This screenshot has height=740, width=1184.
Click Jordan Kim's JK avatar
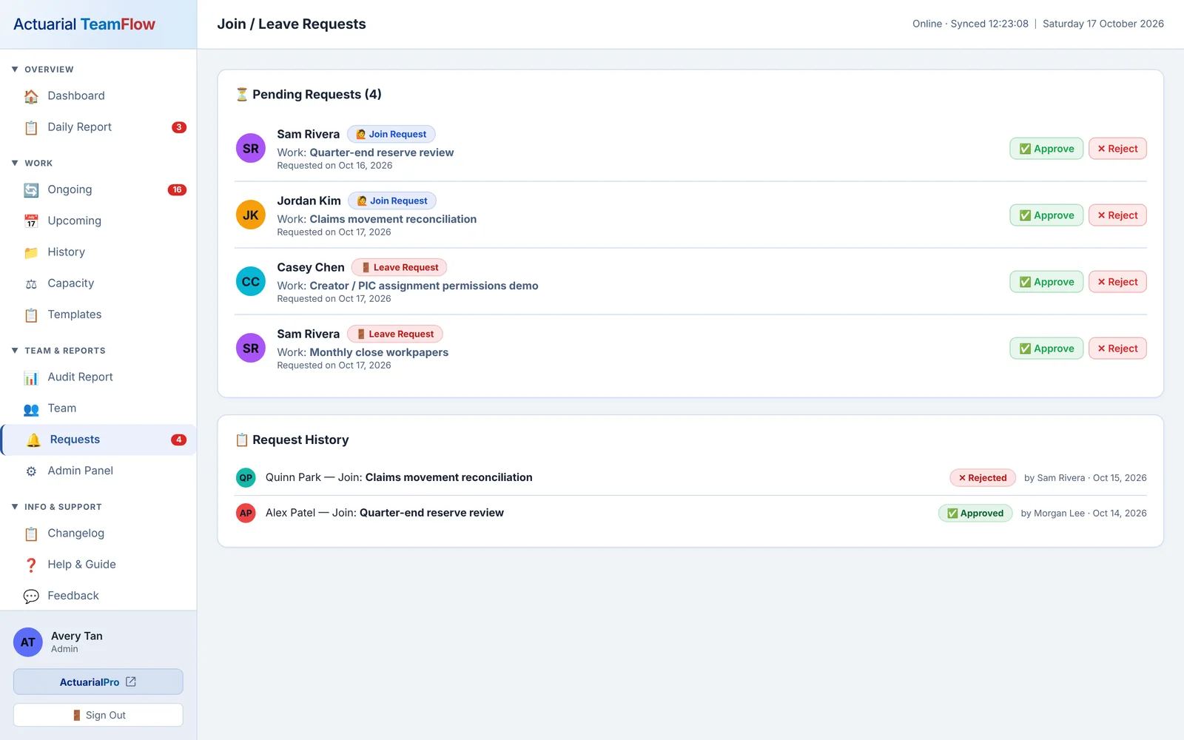pos(251,215)
